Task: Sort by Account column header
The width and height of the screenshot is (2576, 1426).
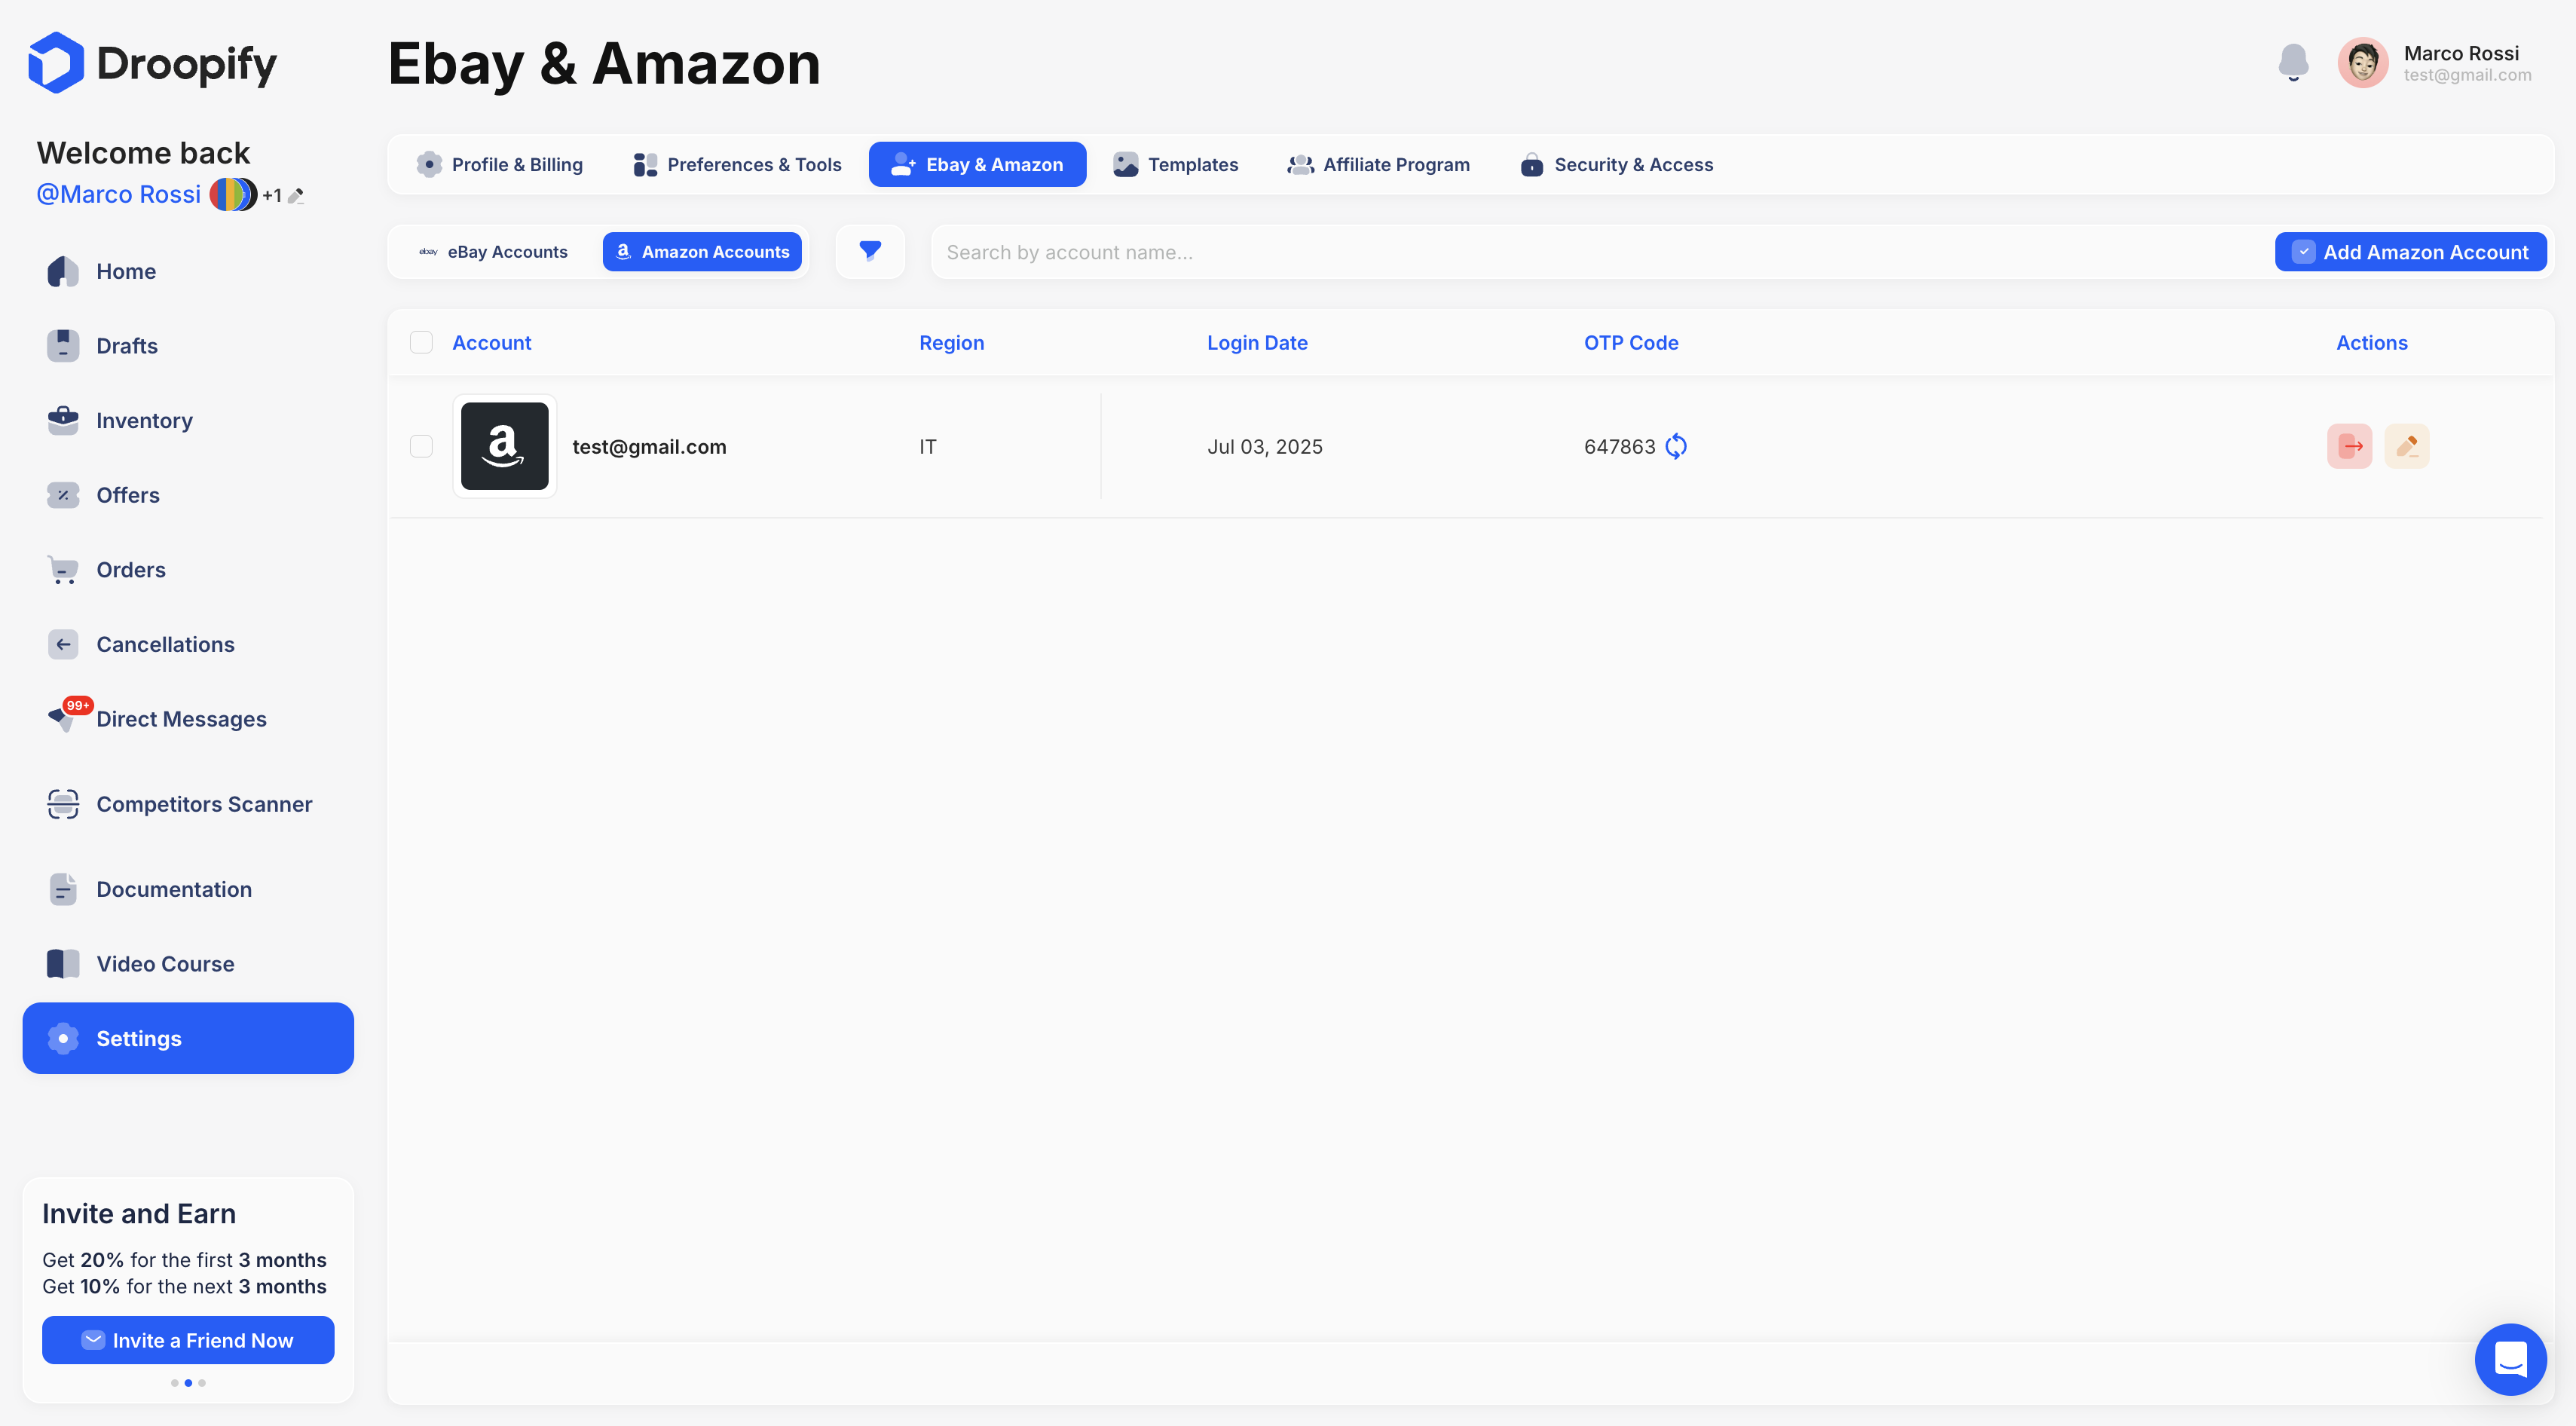Action: pos(491,343)
